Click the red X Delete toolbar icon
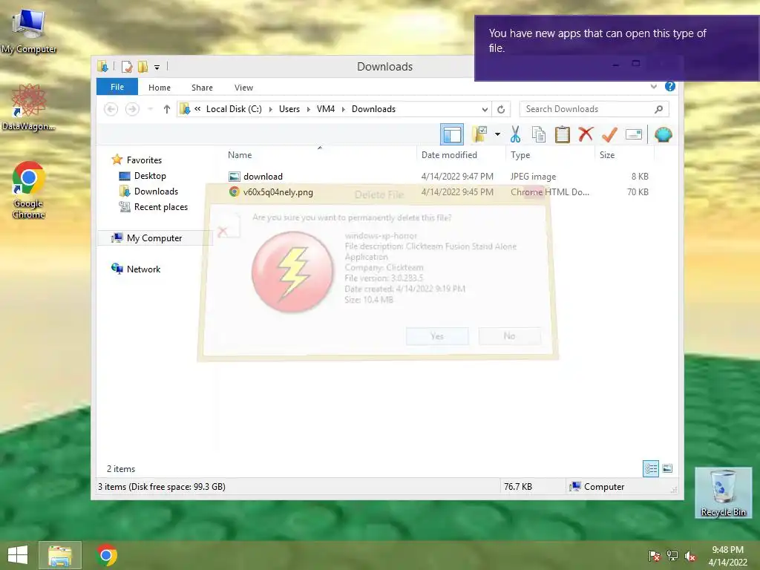The image size is (760, 570). click(586, 134)
